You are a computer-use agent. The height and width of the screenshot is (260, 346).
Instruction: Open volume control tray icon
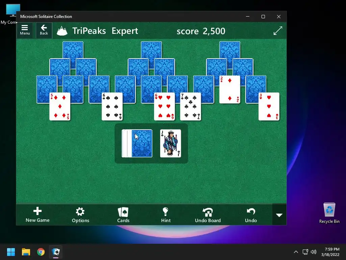tap(314, 252)
